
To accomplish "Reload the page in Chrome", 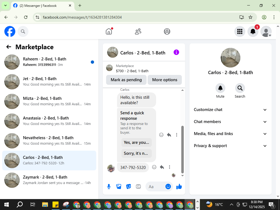I will click(26, 17).
